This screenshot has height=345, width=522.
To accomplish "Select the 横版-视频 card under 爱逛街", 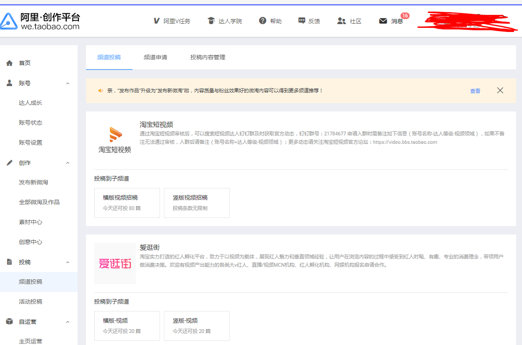I will [x=127, y=326].
